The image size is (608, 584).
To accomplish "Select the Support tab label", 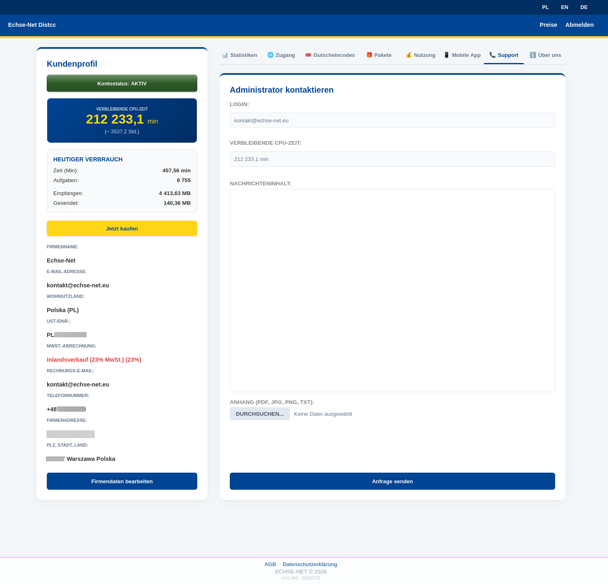I will click(x=508, y=55).
